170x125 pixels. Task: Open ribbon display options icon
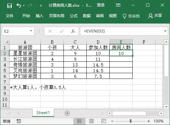point(118,5)
